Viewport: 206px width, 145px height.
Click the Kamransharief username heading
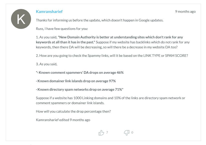[49, 11]
